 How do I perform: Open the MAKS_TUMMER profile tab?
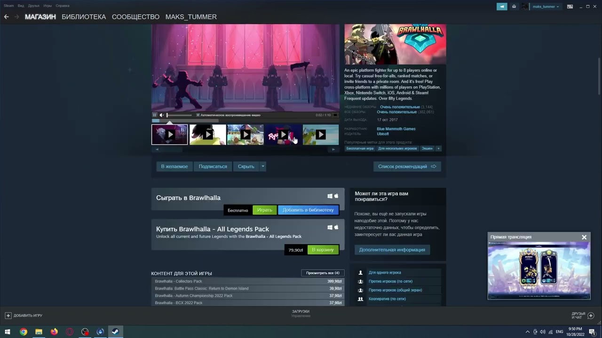191,17
